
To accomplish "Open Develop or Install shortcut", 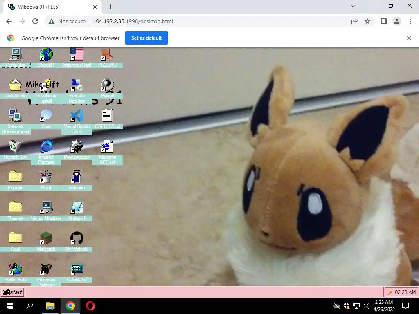I will (x=46, y=85).
